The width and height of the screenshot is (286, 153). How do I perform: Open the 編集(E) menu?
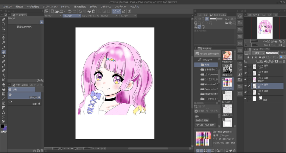point(19,7)
